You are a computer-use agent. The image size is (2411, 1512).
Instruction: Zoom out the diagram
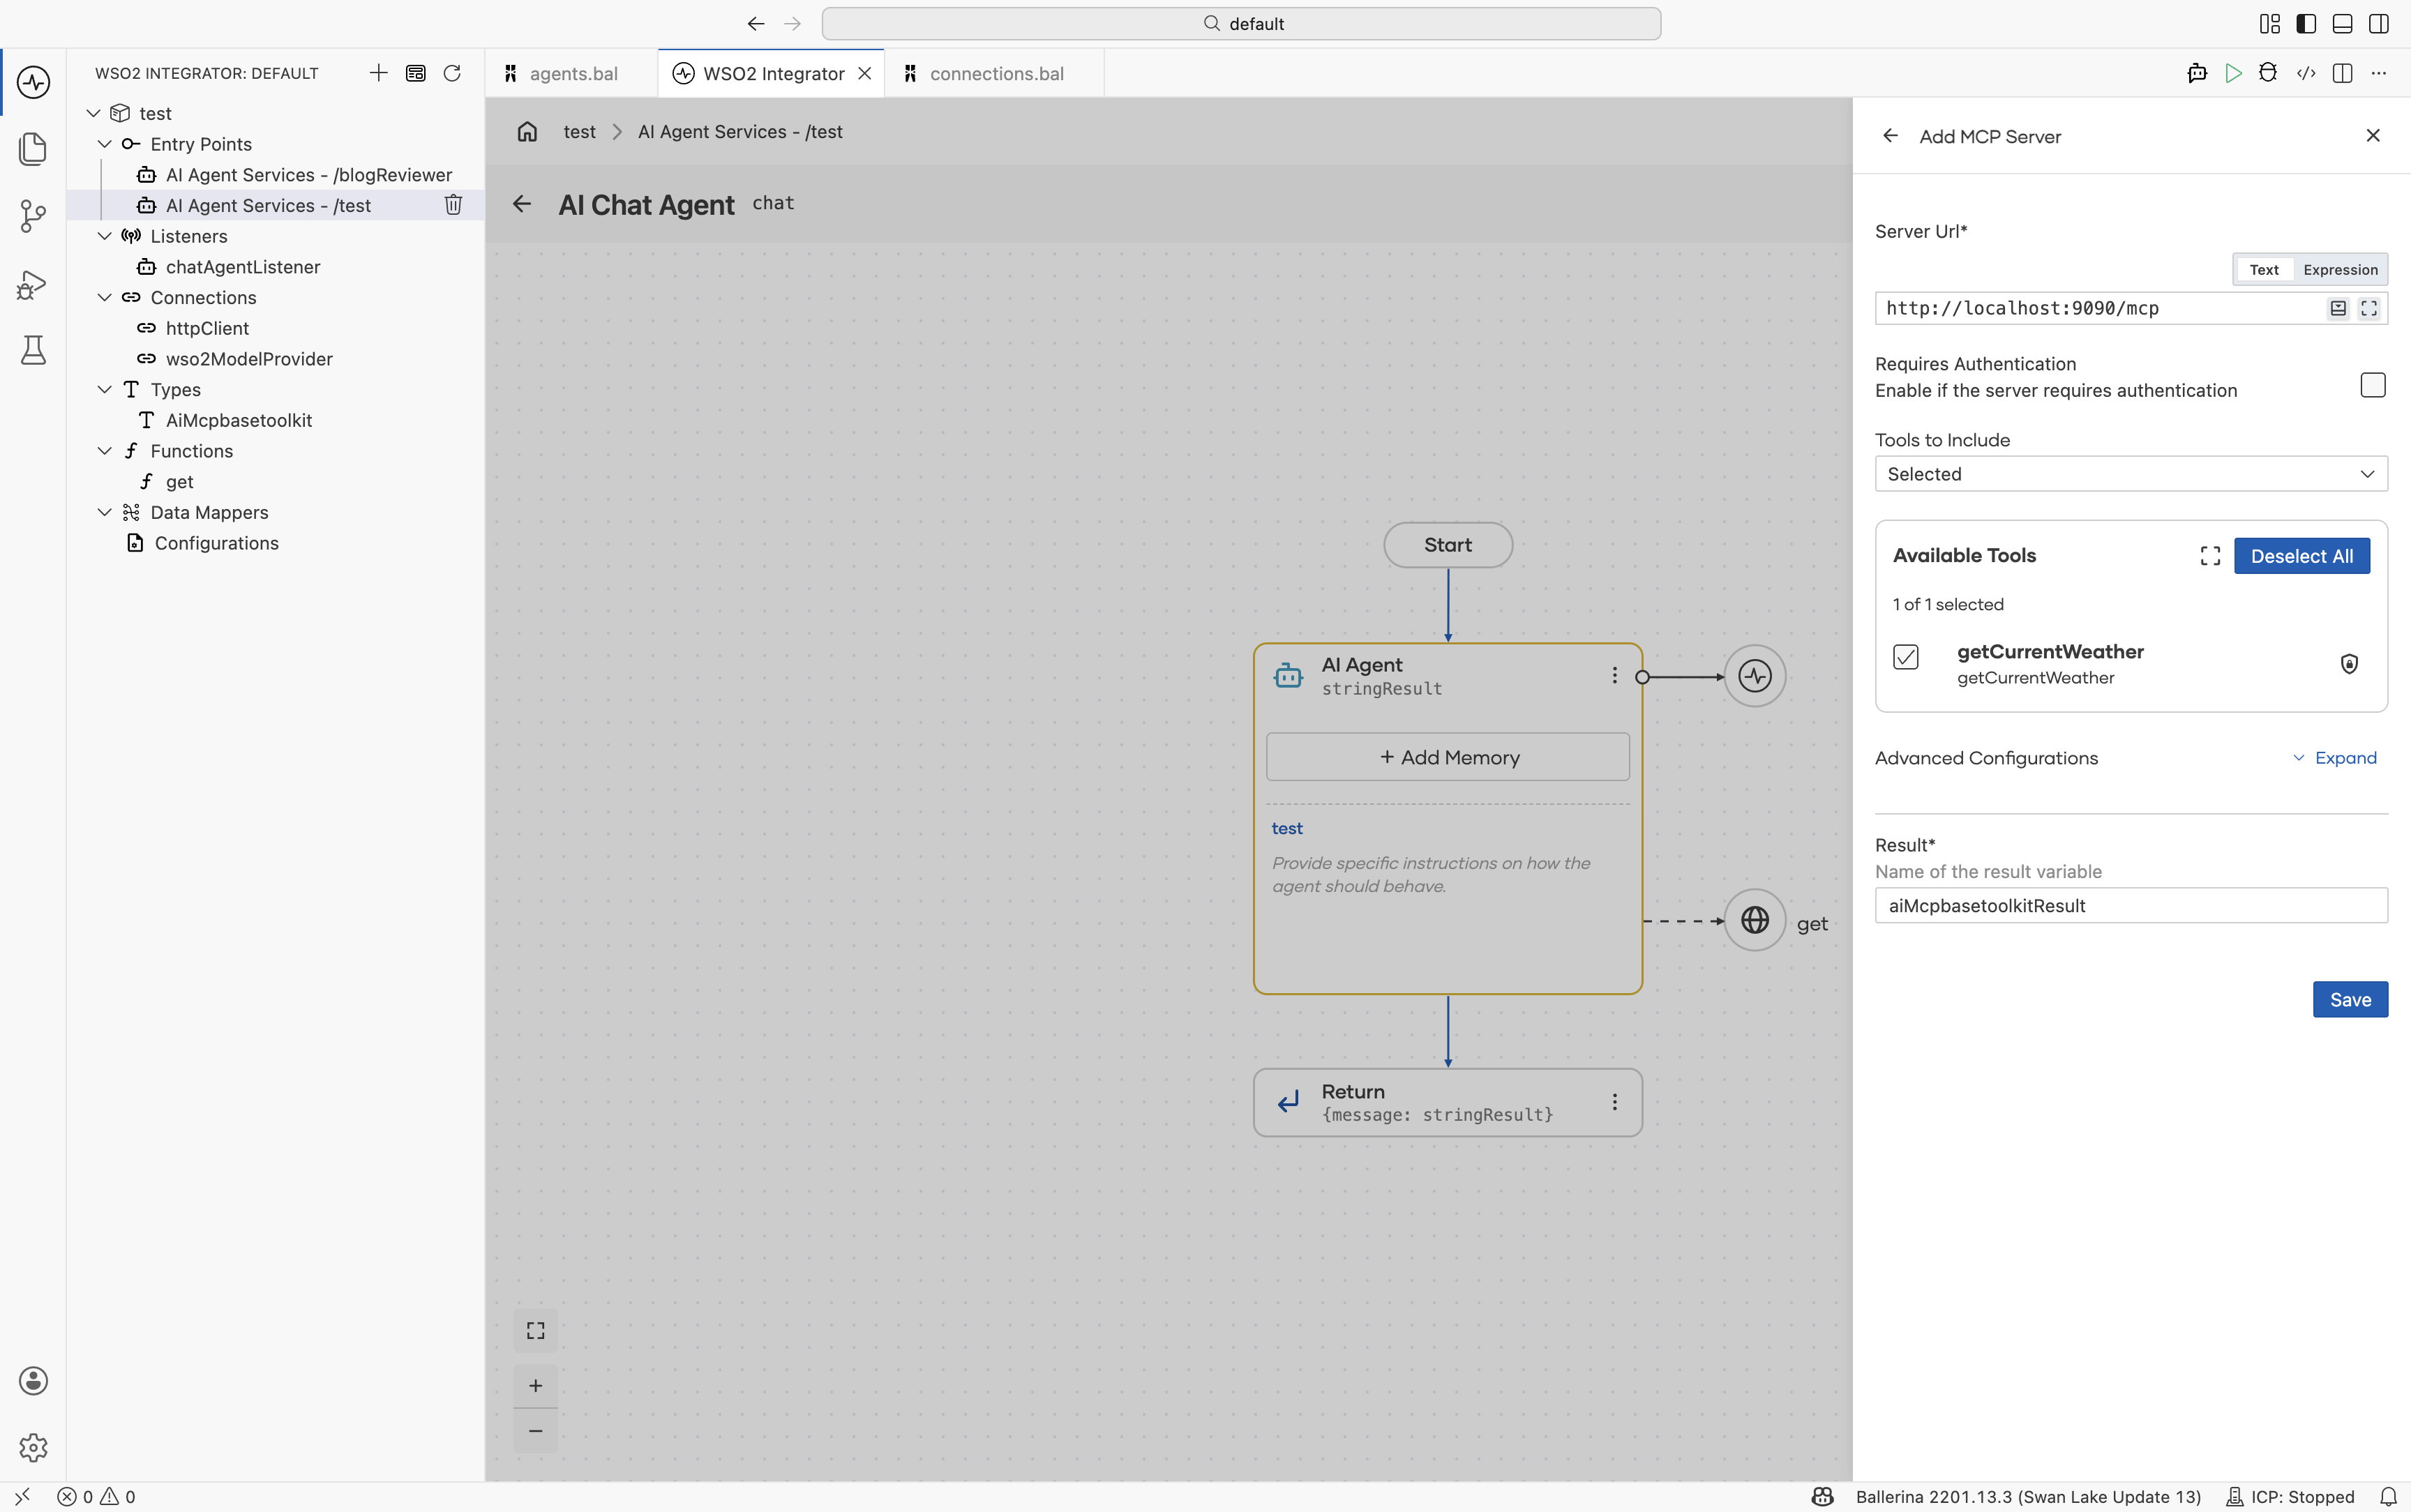point(536,1431)
